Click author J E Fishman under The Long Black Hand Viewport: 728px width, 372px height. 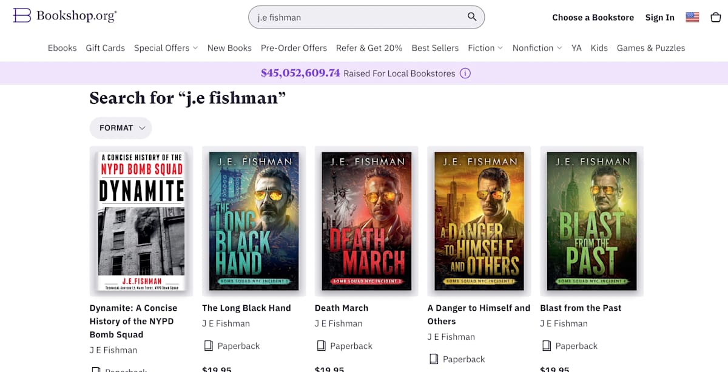[226, 323]
